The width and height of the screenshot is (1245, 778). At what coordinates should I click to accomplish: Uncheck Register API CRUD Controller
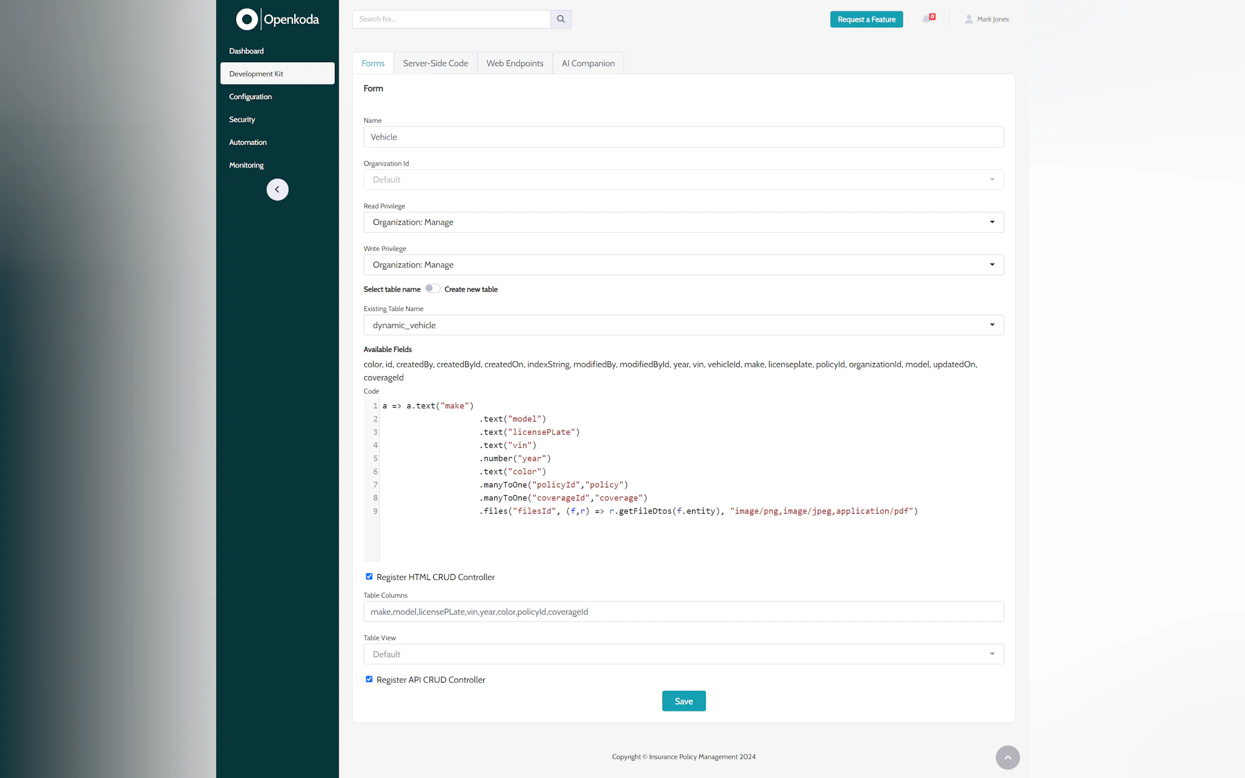369,679
